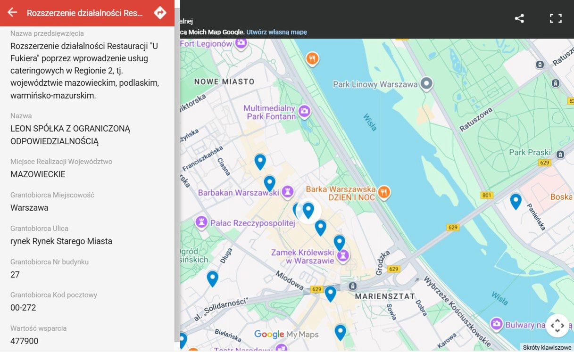
Task: Click the blue pin just above Barbakan Warszawski label
Action: coord(270,183)
